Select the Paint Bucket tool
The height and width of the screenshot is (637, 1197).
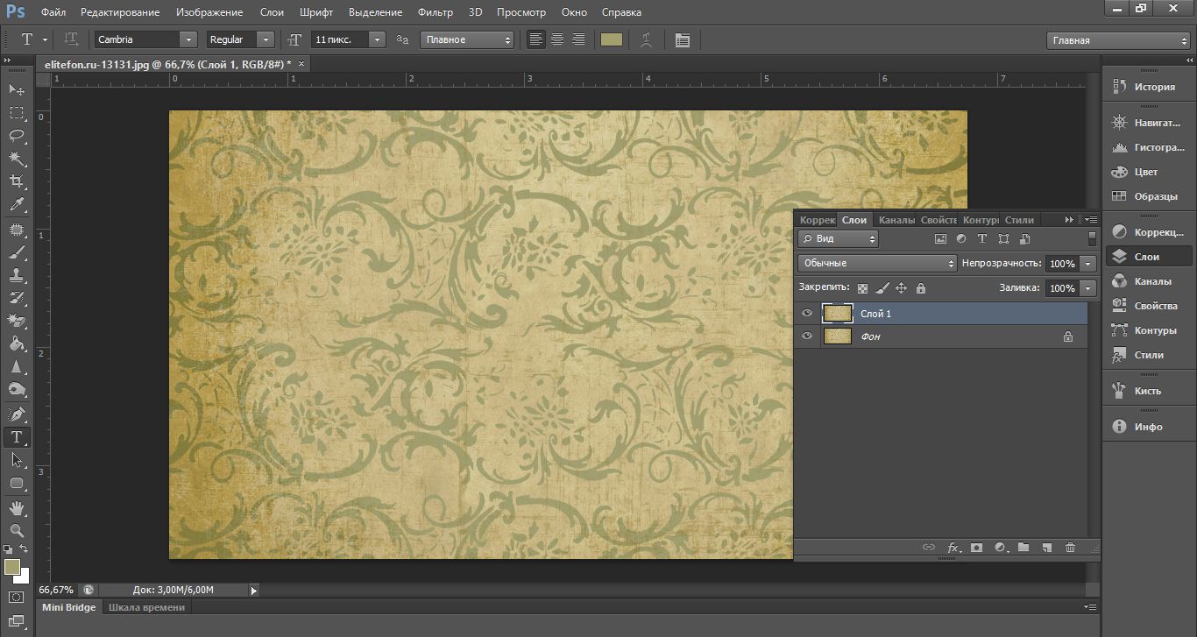pyautogui.click(x=17, y=343)
